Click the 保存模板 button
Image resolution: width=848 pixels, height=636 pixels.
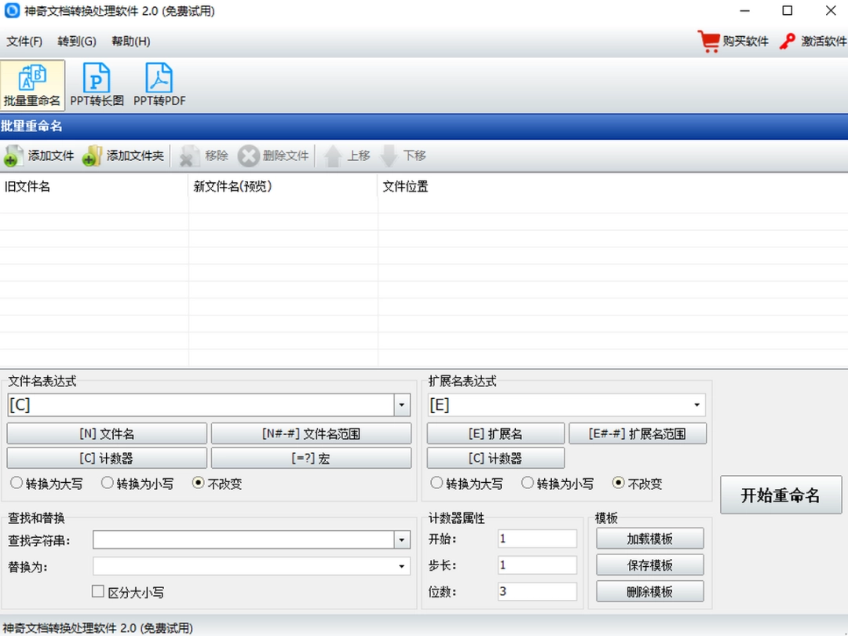(649, 565)
